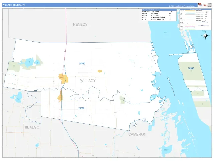Click the ZIP Name column header
This screenshot has width=214, height=161.
(x=155, y=12)
